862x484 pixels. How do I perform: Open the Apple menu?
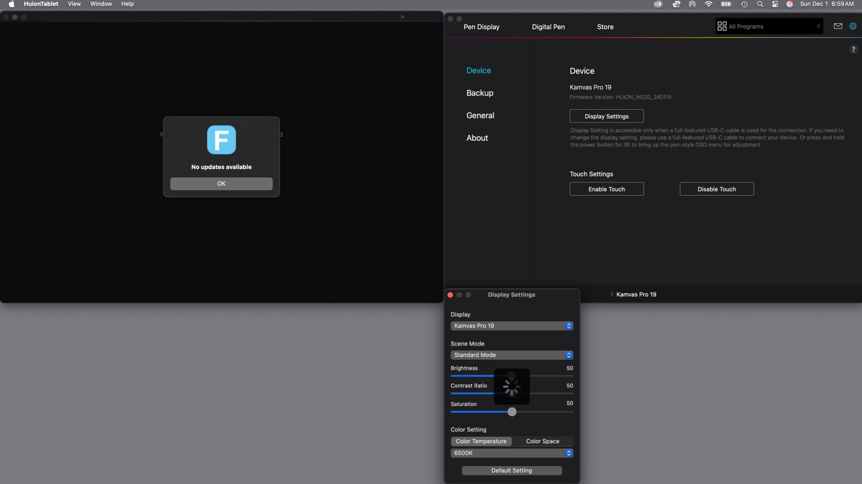click(x=11, y=4)
